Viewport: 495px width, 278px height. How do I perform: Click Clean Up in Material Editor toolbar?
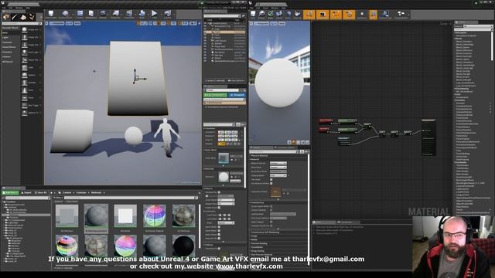pos(297,15)
